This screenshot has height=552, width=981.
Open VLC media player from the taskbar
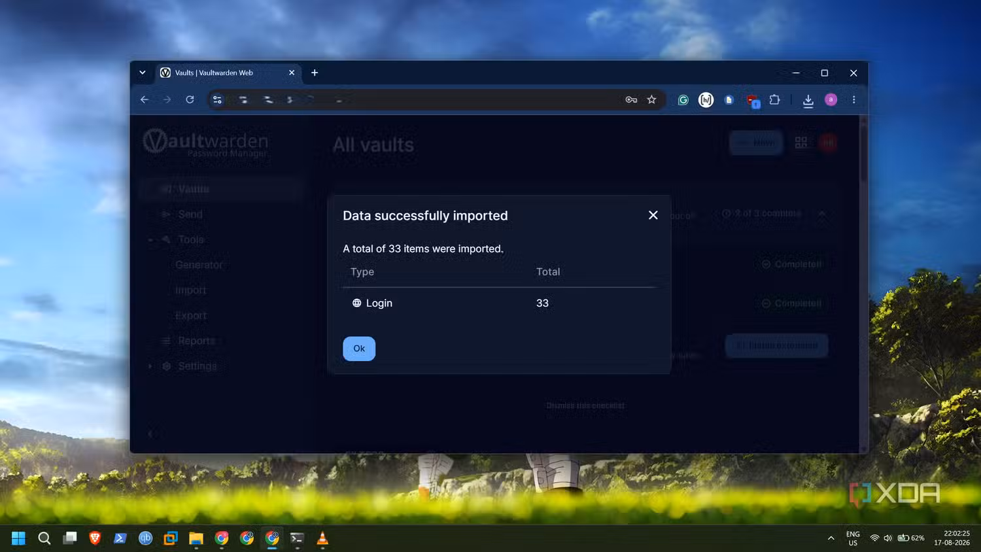[322, 538]
